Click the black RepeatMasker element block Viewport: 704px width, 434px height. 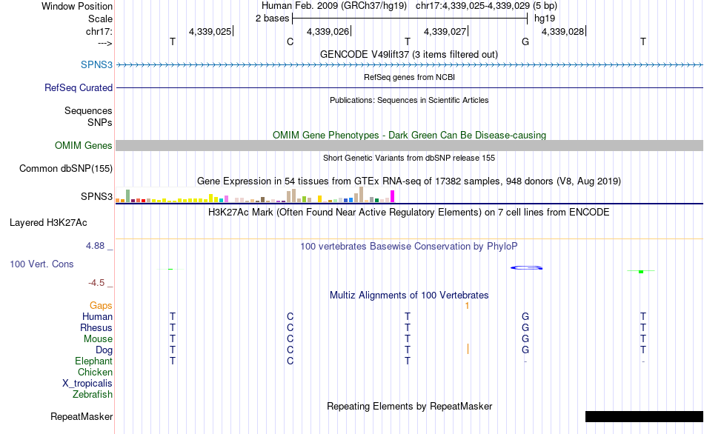point(644,416)
